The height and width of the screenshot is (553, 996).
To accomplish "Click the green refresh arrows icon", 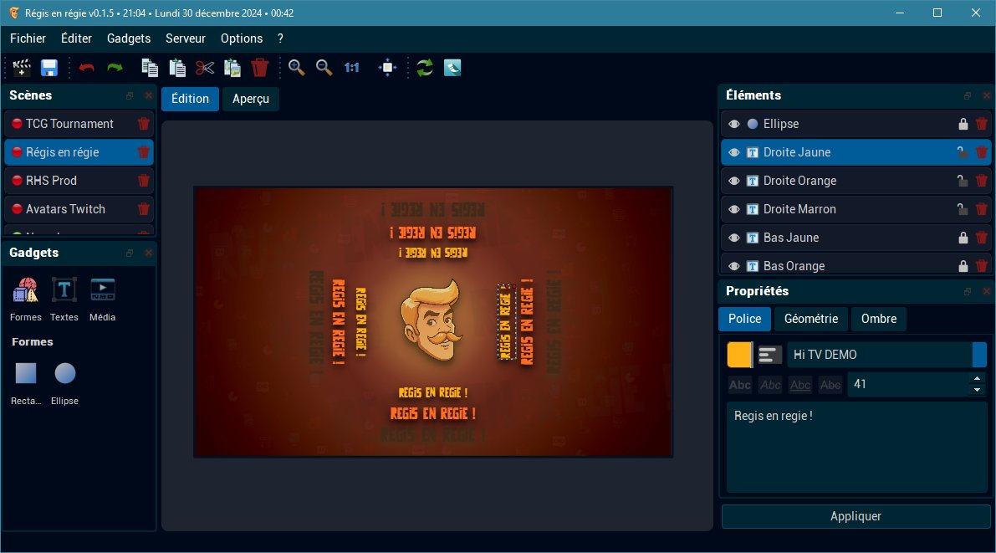I will [x=424, y=68].
